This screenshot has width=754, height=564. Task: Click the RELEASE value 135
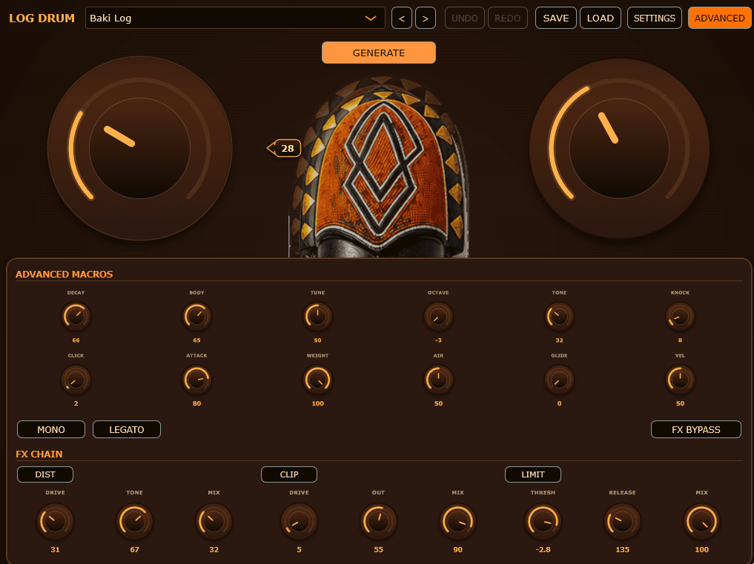tap(622, 550)
